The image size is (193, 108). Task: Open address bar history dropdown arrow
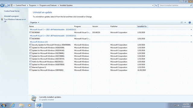153,5
